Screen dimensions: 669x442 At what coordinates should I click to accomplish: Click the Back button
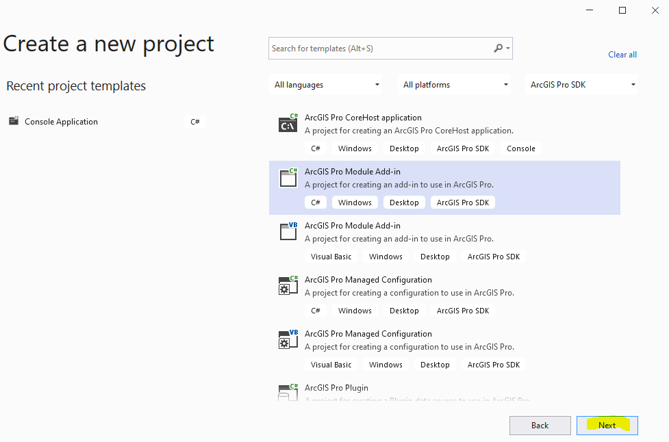click(x=540, y=426)
